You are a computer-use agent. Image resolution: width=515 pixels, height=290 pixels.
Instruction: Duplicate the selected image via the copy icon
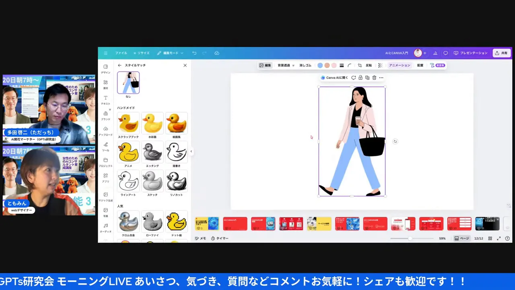(x=367, y=77)
